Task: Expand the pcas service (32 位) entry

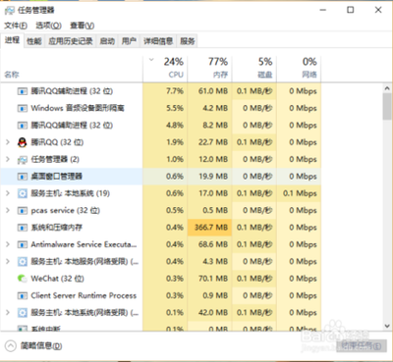Action: (8, 210)
